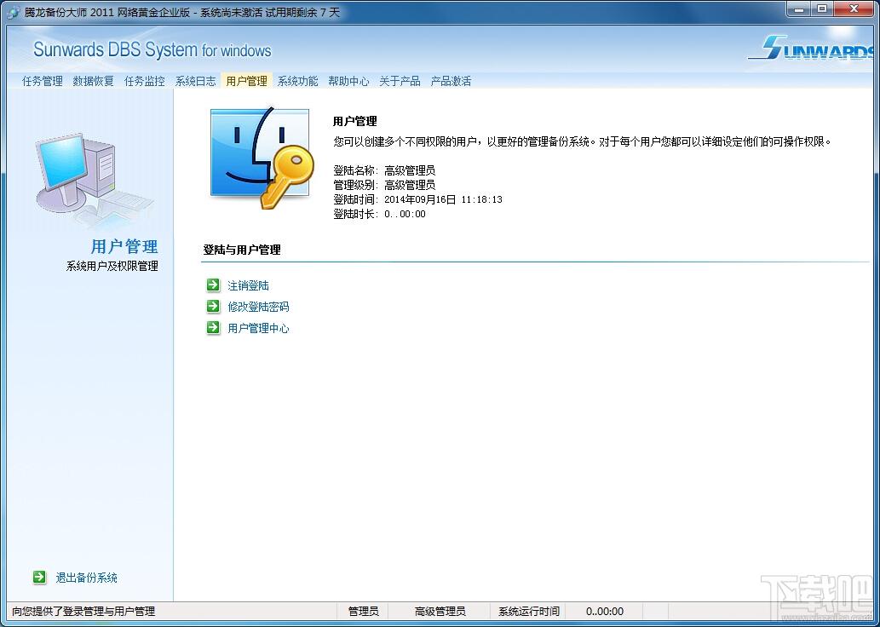Screen dimensions: 880x627
Task: Go to the 帮助中心 tab
Action: (348, 81)
